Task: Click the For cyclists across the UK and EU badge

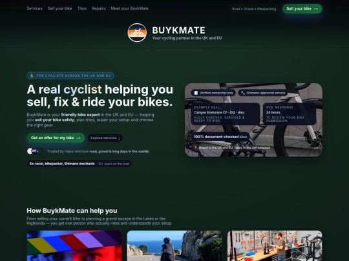Action: pos(70,75)
